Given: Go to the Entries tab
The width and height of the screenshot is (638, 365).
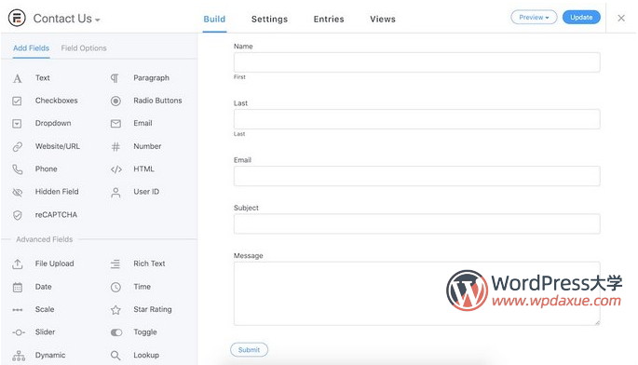Looking at the screenshot, I should tap(329, 20).
